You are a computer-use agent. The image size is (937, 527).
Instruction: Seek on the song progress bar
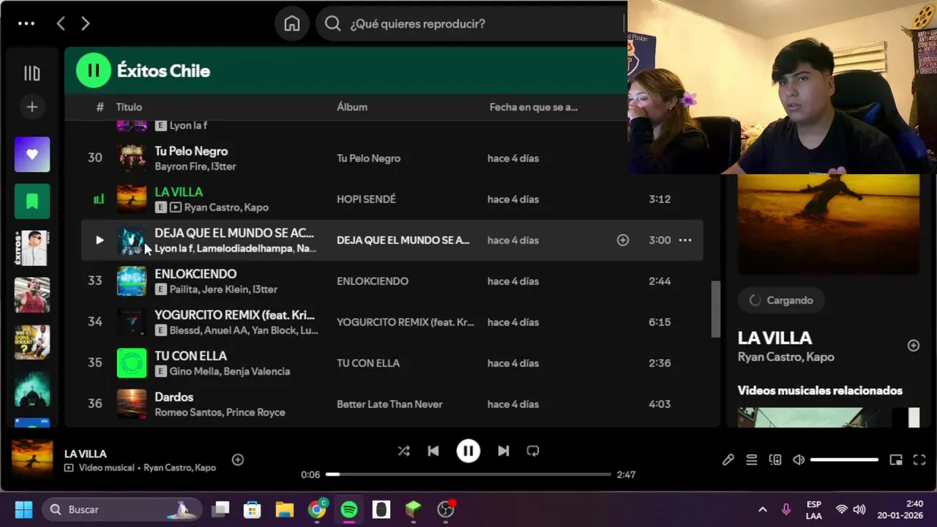[468, 474]
